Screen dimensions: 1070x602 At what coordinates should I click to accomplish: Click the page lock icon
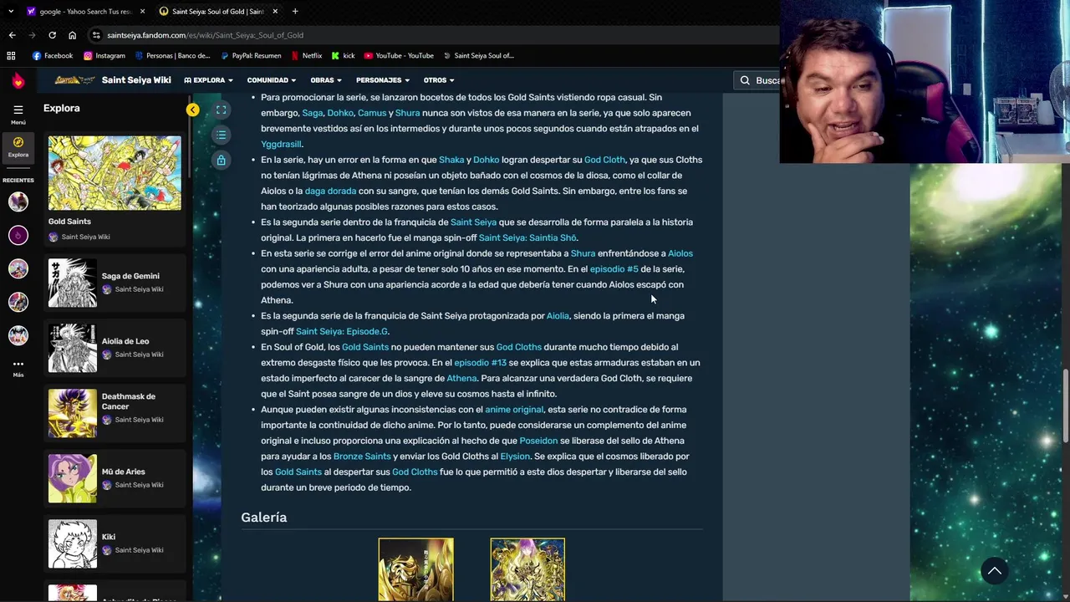pyautogui.click(x=221, y=160)
